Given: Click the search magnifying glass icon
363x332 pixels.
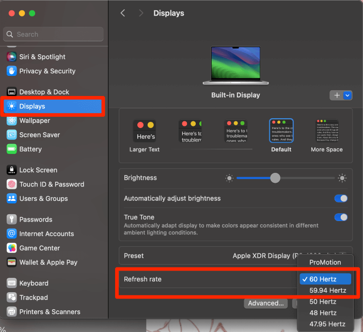Looking at the screenshot, I should (x=10, y=34).
